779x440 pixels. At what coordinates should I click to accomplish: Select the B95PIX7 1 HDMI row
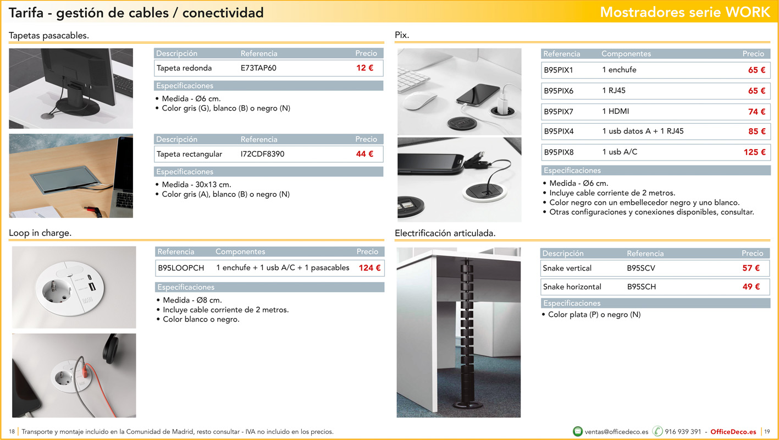[x=655, y=112]
